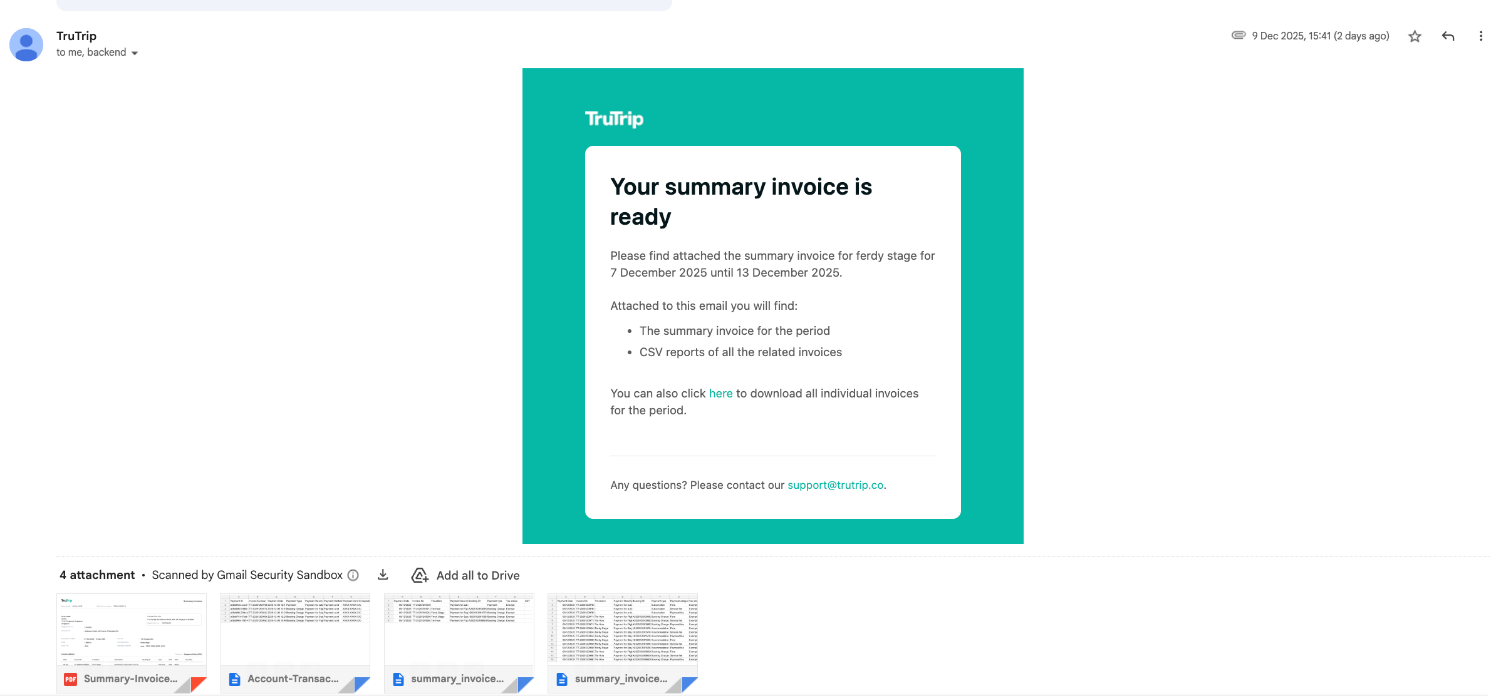Open the More options three-dot menu
Image resolution: width=1501 pixels, height=696 pixels.
(1481, 36)
